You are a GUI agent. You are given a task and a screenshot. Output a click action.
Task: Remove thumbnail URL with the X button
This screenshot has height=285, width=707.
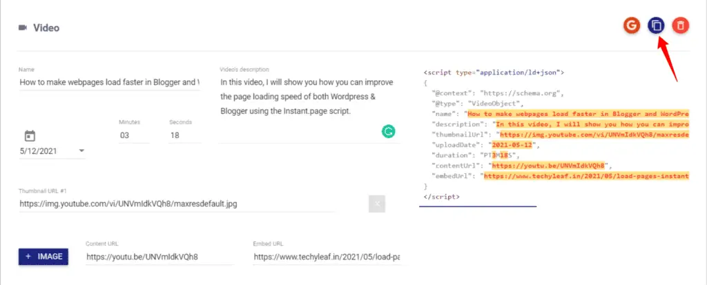click(377, 204)
